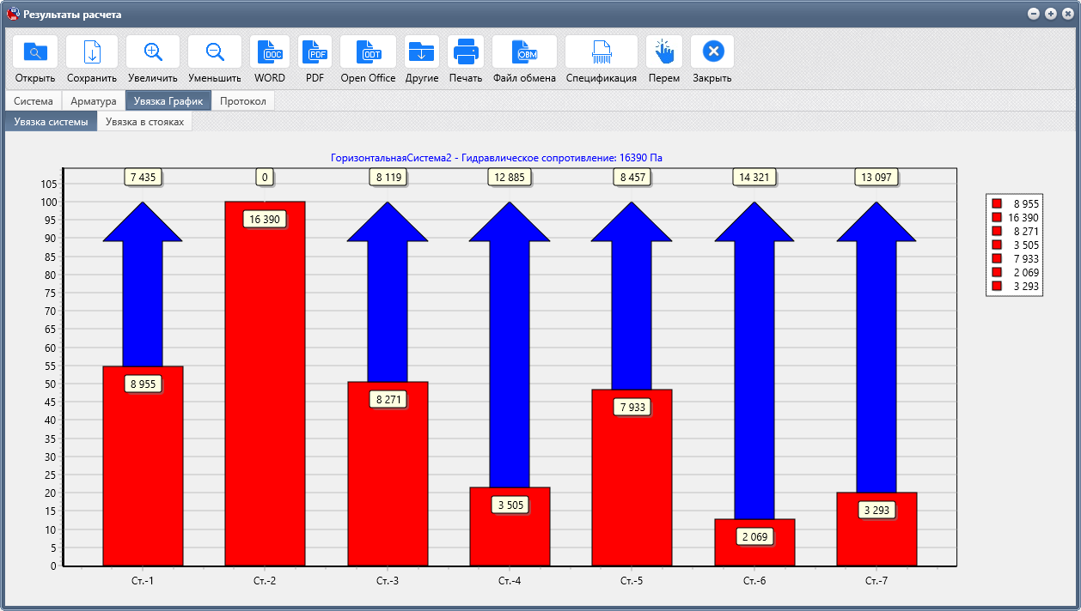Image resolution: width=1081 pixels, height=611 pixels.
Task: Print the results with Печать
Action: pos(466,52)
